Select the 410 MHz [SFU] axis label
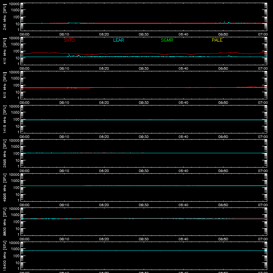The image size is (273, 273). click(4, 51)
